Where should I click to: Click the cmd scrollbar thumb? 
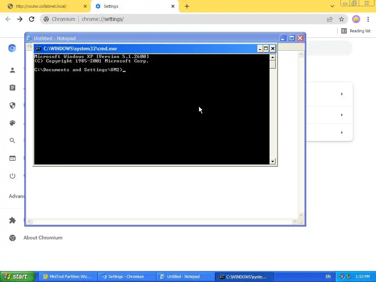click(x=272, y=64)
